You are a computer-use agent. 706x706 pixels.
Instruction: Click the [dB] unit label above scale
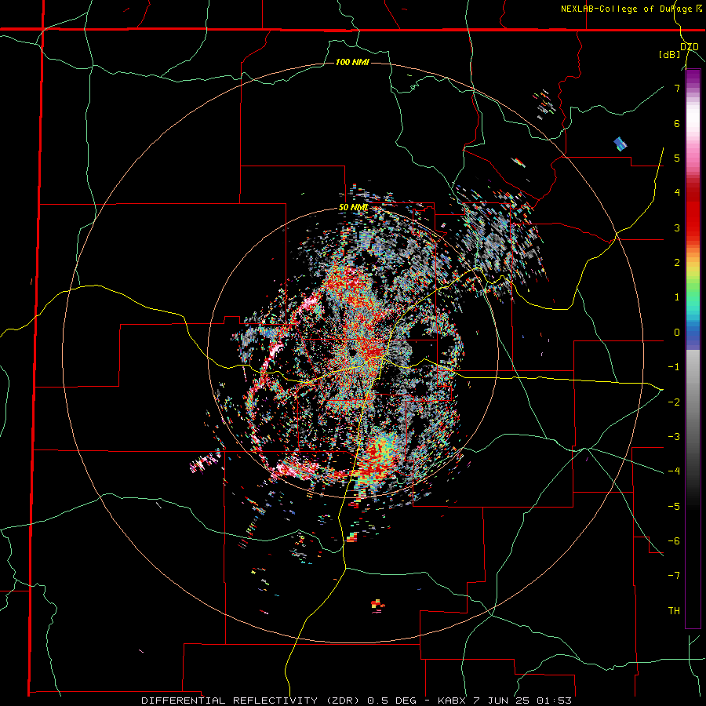[669, 54]
